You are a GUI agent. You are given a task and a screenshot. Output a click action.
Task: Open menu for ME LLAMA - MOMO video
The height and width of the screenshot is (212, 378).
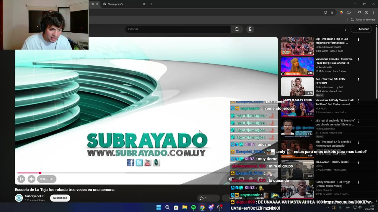coord(359,162)
